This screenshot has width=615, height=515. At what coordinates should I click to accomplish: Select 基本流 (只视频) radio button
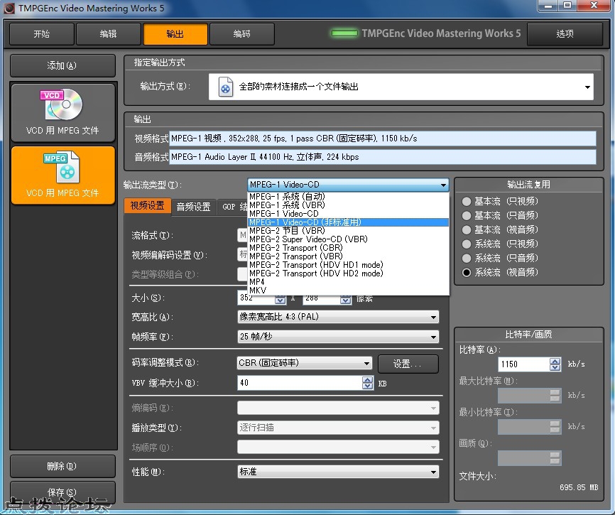(x=467, y=202)
